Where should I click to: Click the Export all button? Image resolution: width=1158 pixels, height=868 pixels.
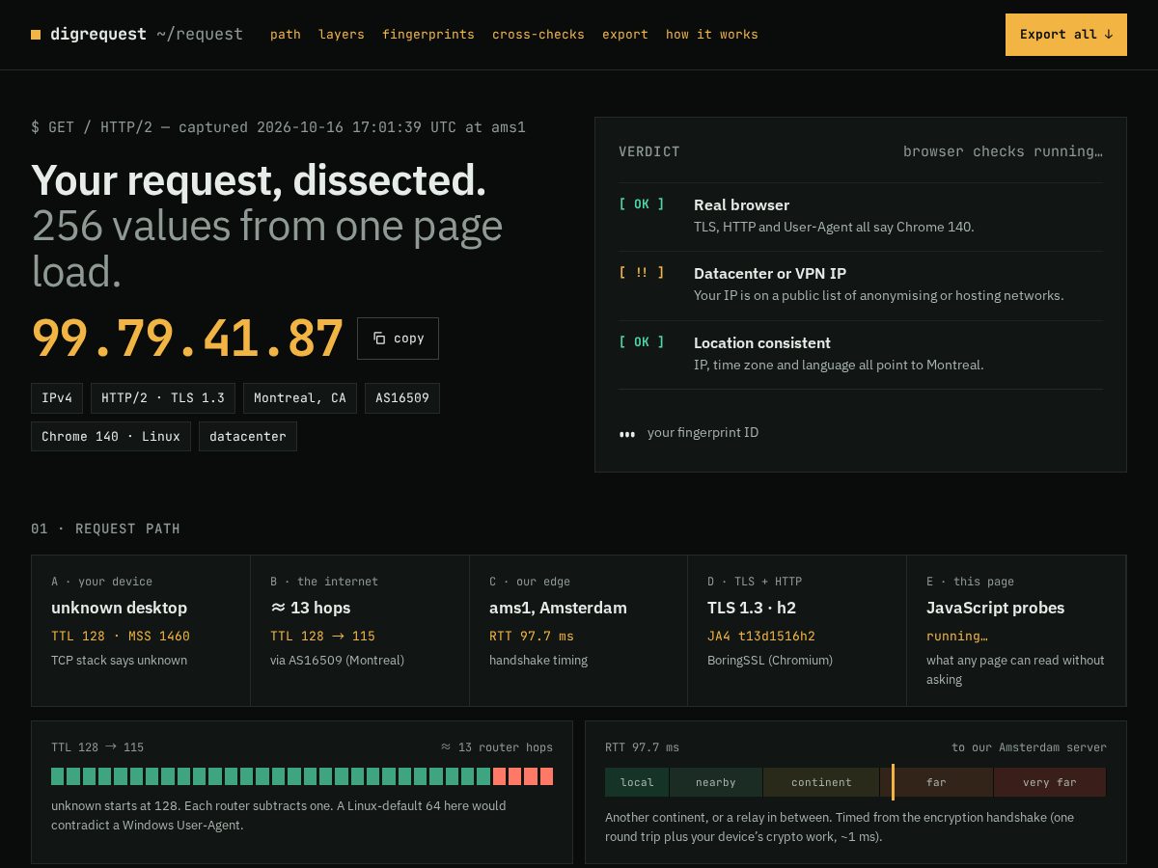[1066, 35]
